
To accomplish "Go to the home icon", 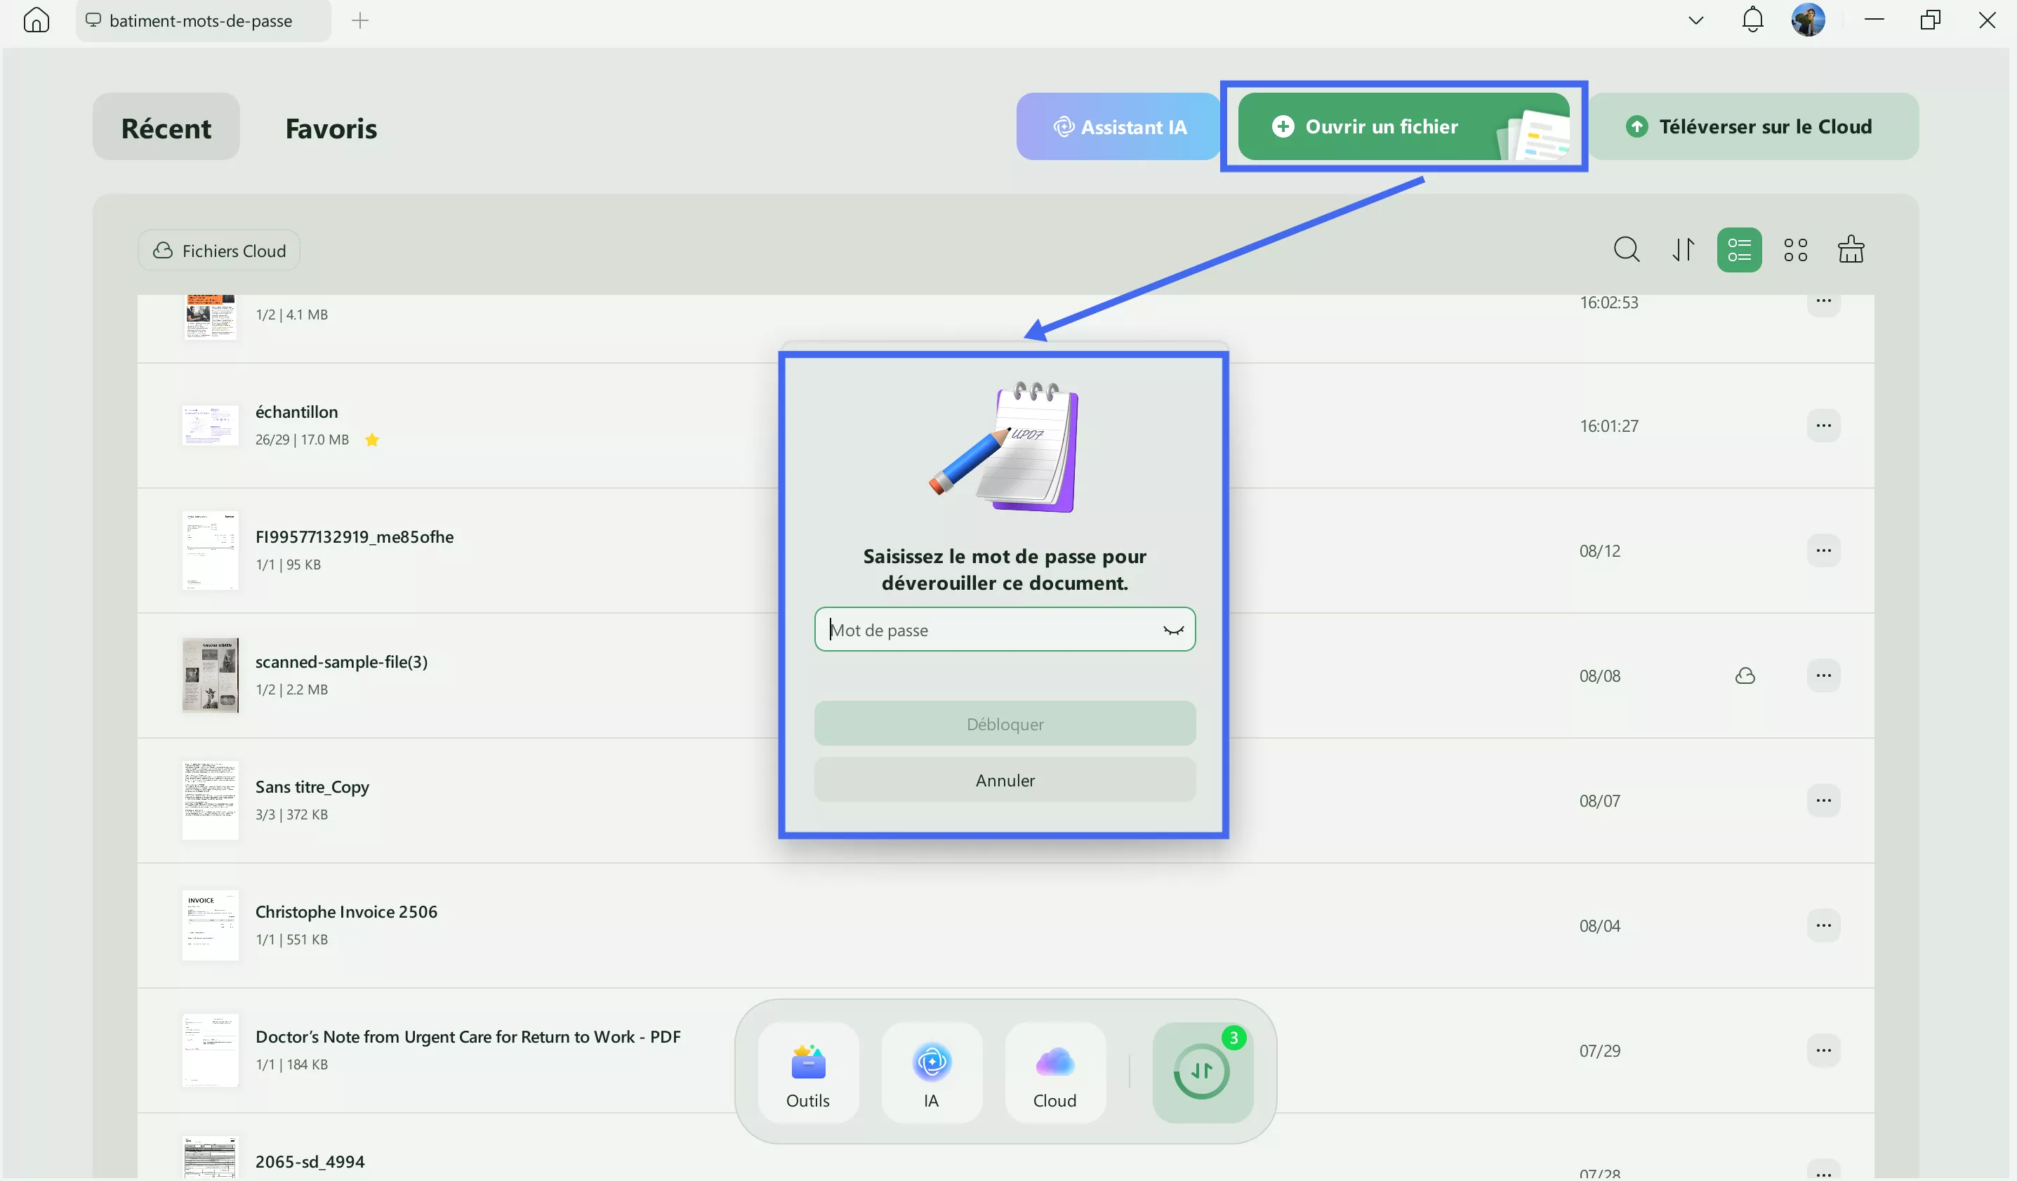I will pyautogui.click(x=36, y=19).
